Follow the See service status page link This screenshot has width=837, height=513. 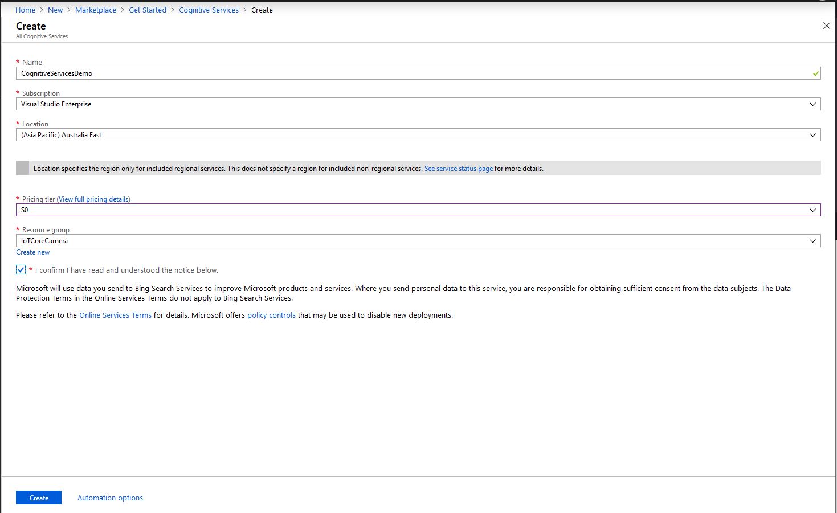click(458, 169)
